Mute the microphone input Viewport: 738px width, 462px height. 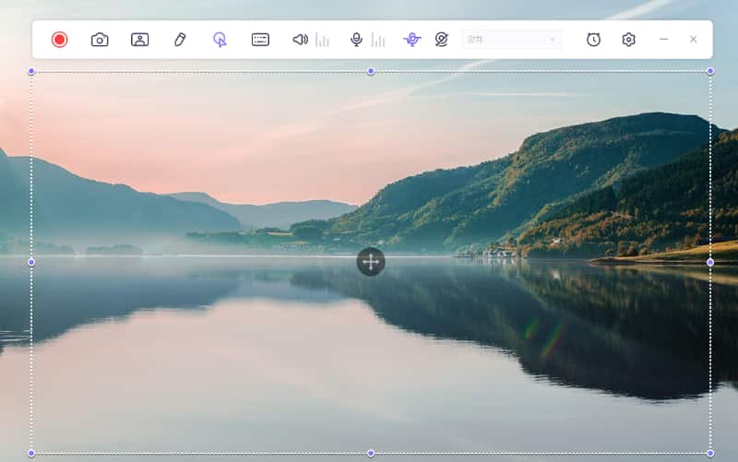356,40
